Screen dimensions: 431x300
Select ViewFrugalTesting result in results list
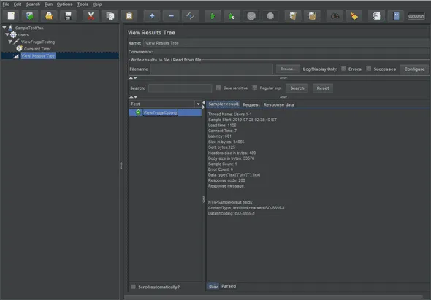pos(160,112)
